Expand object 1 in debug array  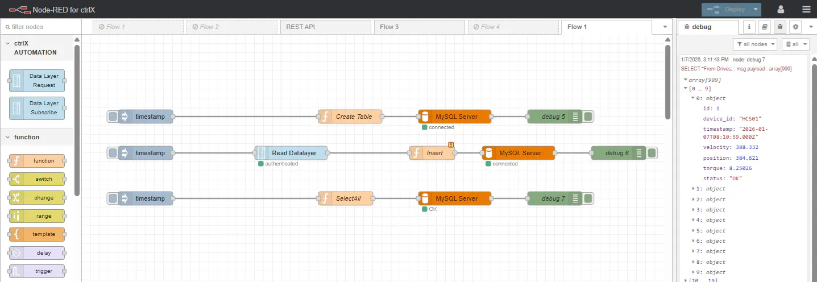(x=694, y=189)
